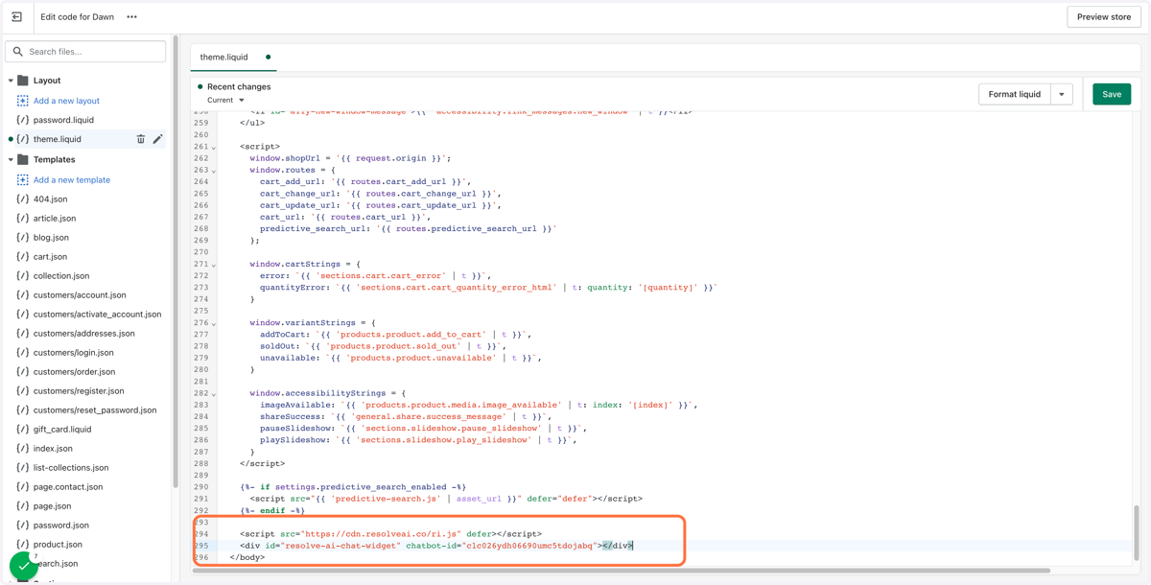Image resolution: width=1151 pixels, height=585 pixels.
Task: Click the file icon beside cart.json
Action: coord(23,256)
